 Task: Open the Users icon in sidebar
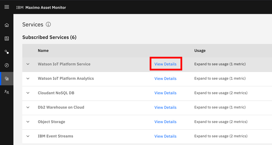pos(7,92)
